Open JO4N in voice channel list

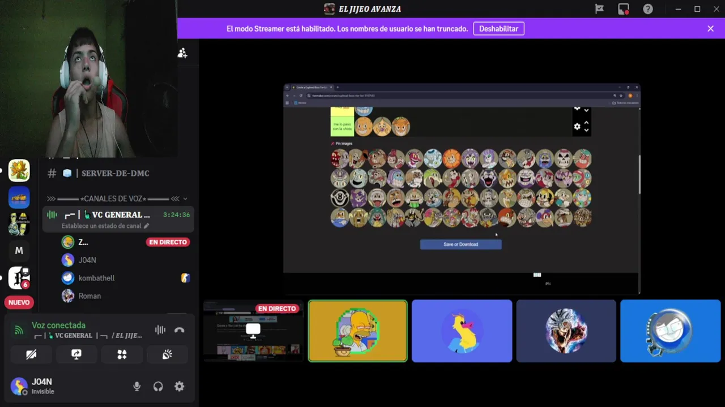click(87, 260)
